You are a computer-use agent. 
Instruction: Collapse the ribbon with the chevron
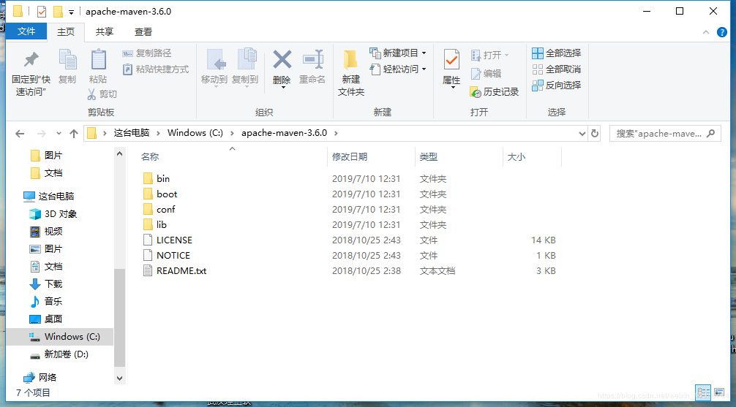(x=706, y=32)
